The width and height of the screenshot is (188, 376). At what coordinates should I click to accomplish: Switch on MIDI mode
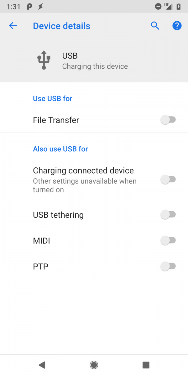(169, 240)
